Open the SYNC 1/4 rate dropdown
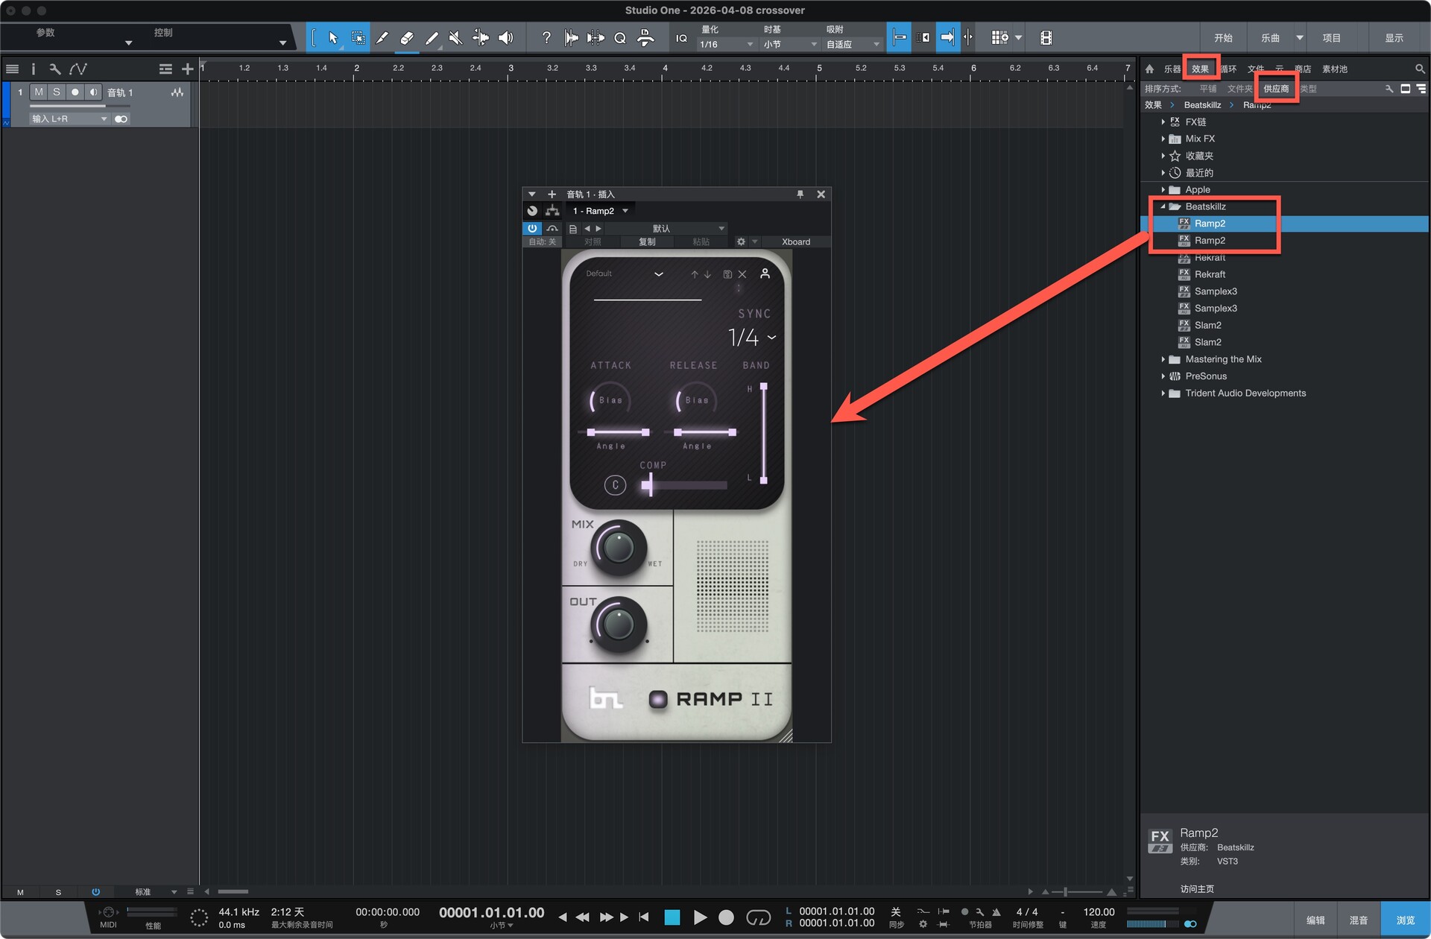The height and width of the screenshot is (939, 1431). tap(752, 338)
